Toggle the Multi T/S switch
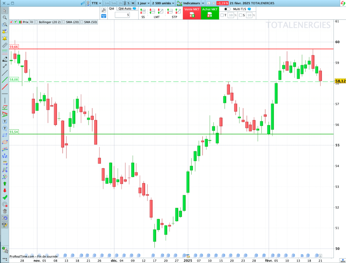The width and height of the screenshot is (346, 263). click(227, 9)
